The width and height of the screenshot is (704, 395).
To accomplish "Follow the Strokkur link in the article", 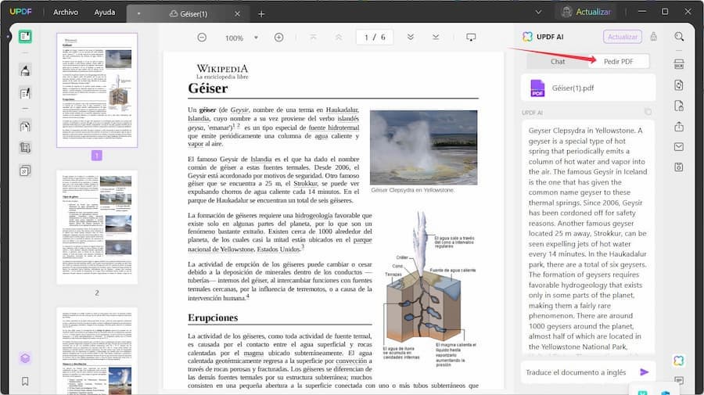I will coord(305,184).
